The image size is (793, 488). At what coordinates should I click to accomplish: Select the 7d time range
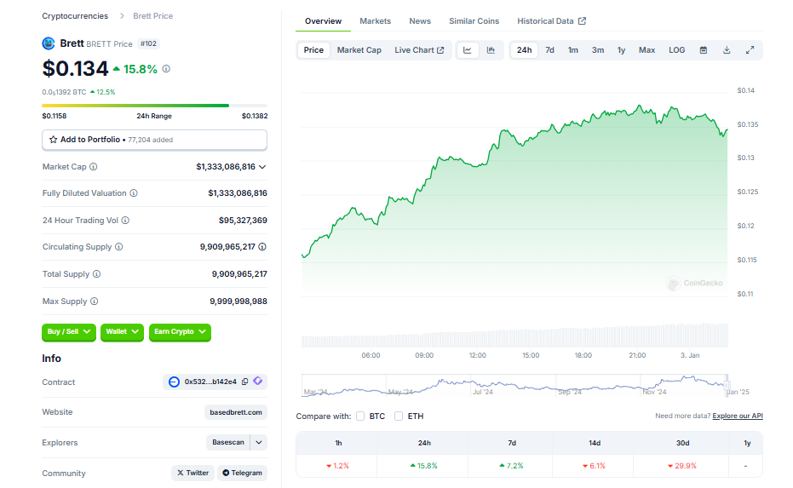549,50
